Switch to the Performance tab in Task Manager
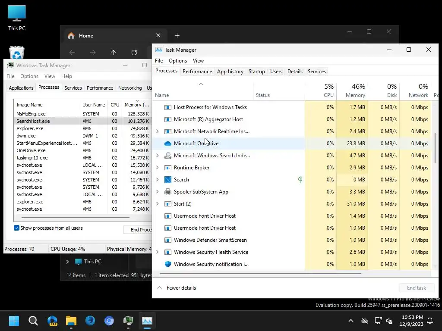442x331 pixels. tap(197, 72)
